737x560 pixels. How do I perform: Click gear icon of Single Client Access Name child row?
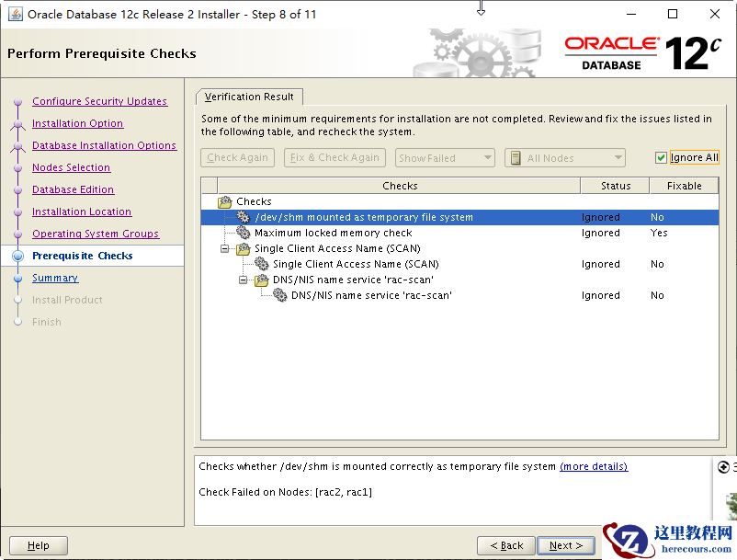click(x=261, y=264)
